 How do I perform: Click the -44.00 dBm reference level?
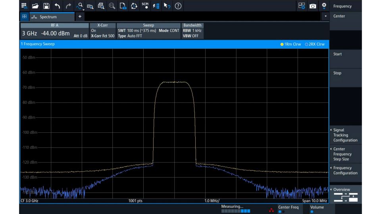tap(55, 33)
